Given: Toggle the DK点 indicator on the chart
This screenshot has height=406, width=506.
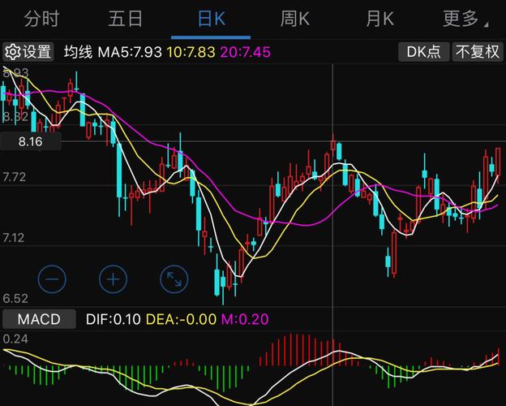Looking at the screenshot, I should pos(423,52).
